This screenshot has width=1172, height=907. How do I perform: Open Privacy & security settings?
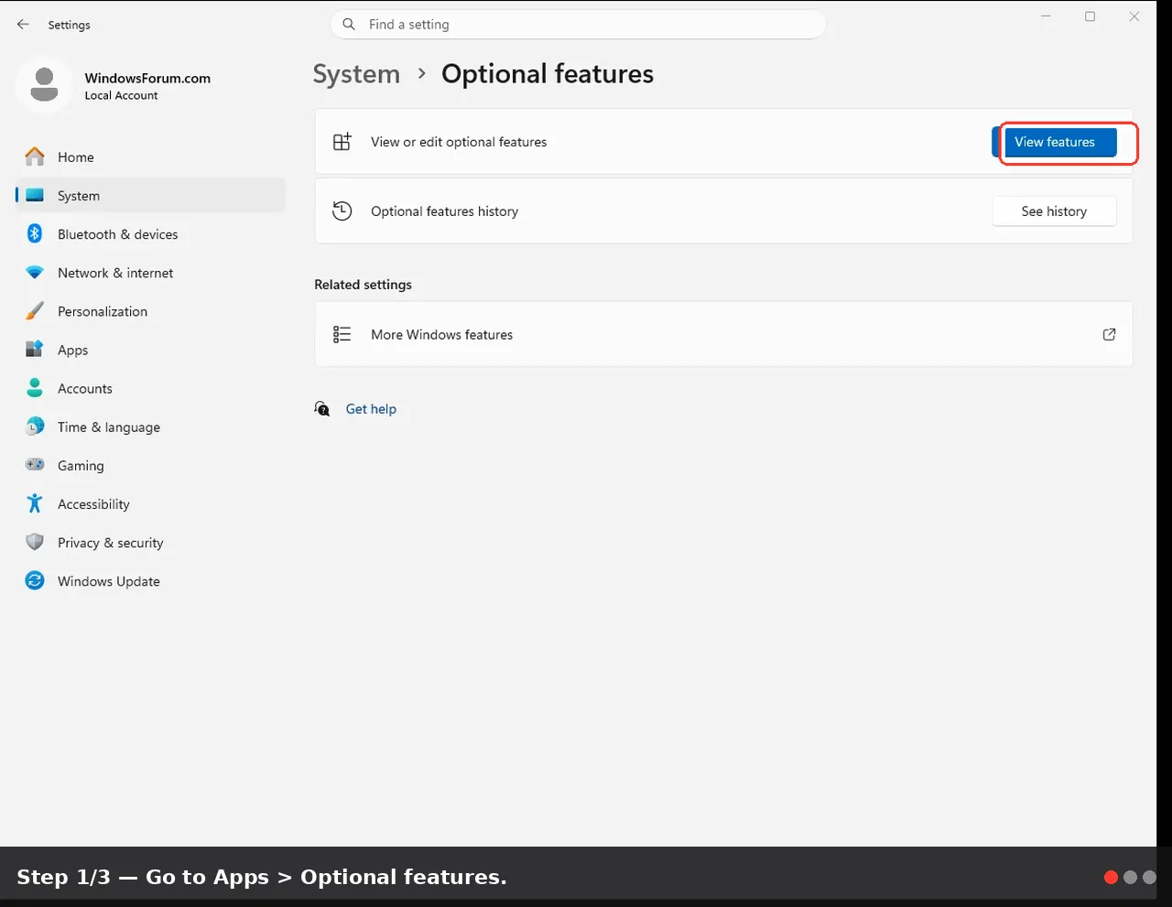pos(150,542)
